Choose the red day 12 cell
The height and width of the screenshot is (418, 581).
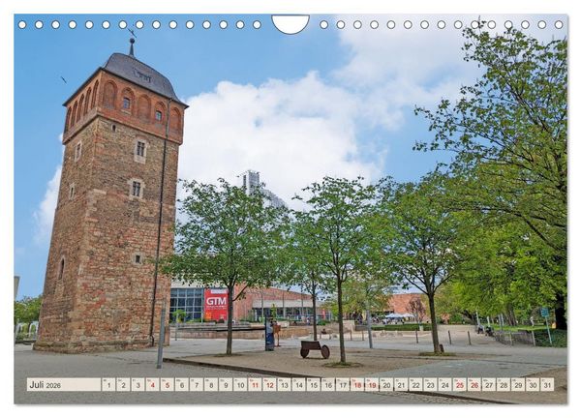(269, 384)
